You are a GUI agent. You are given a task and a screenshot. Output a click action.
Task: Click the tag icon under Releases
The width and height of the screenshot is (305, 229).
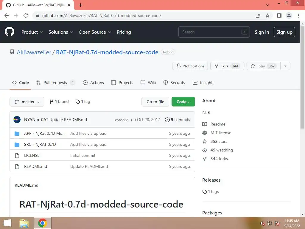205,192
